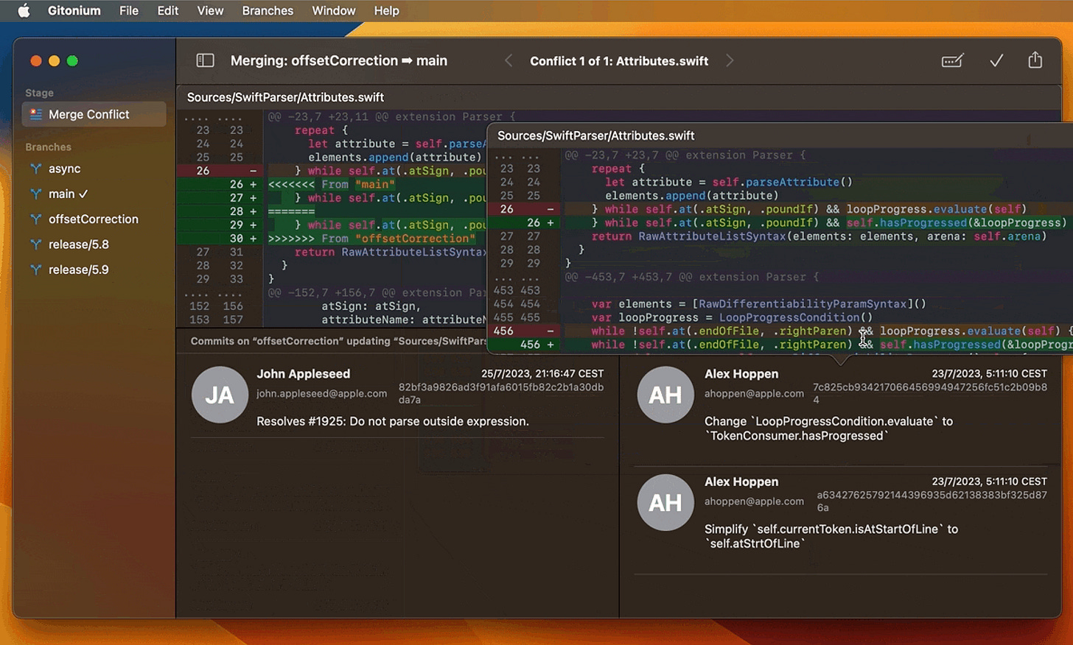Image resolution: width=1073 pixels, height=645 pixels.
Task: Select the offsetCorrection branch
Action: click(x=94, y=219)
